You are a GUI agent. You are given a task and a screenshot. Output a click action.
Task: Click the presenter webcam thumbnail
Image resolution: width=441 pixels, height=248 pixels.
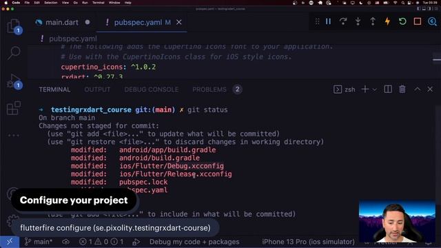coord(397,221)
